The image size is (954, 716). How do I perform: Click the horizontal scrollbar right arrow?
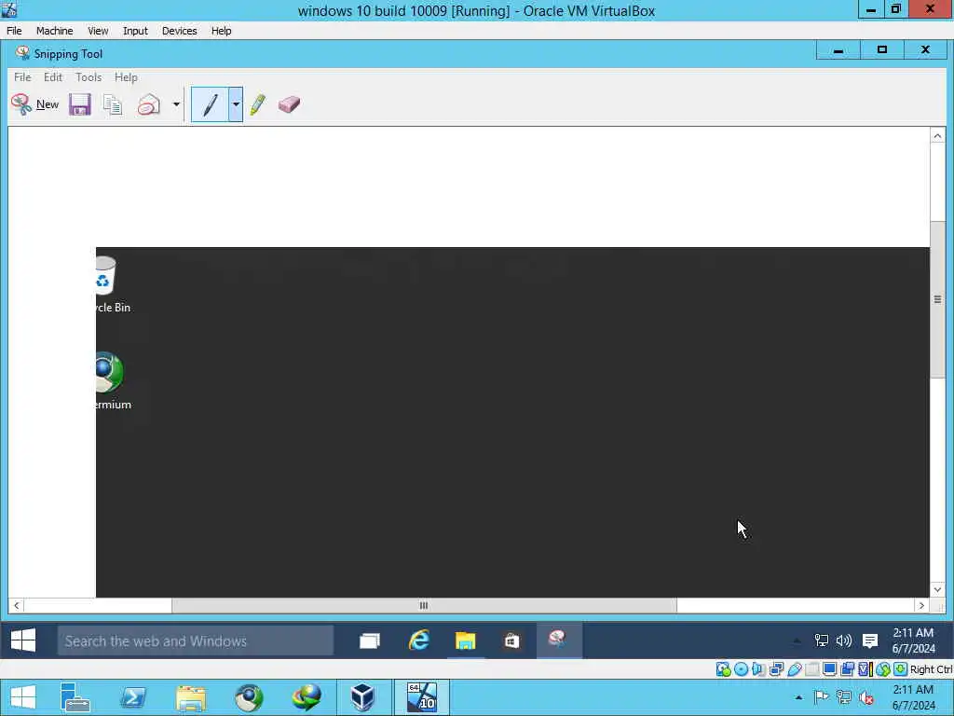tap(921, 605)
